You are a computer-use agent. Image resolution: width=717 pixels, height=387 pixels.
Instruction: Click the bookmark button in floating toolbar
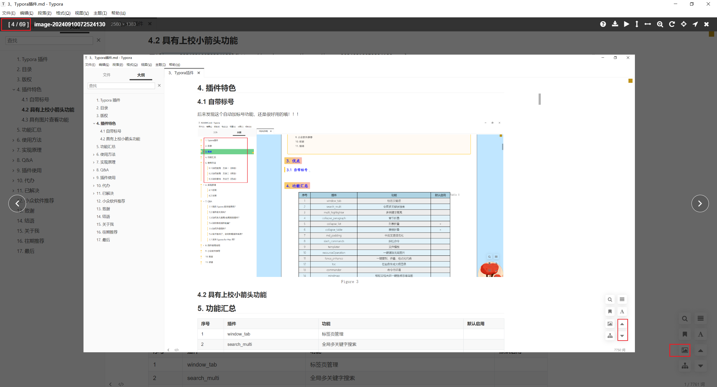[x=684, y=334]
